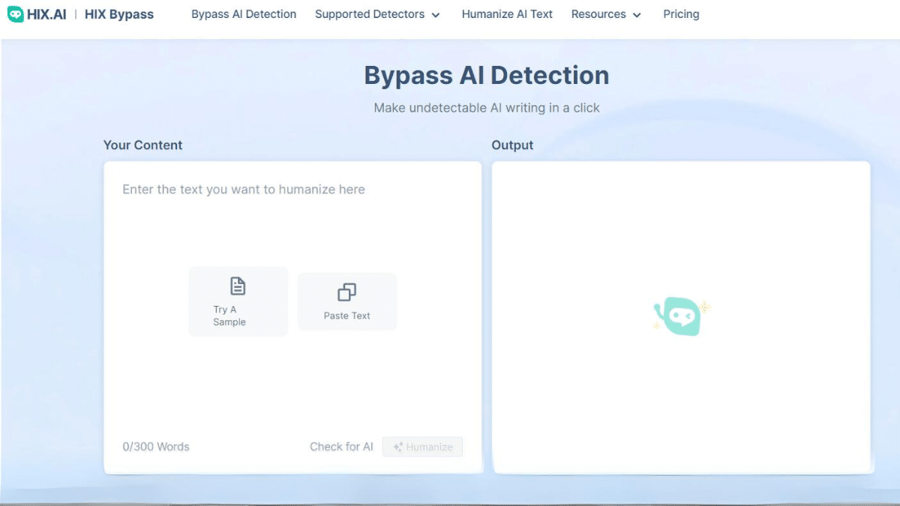Screen dimensions: 900x506
Task: Click the Try A Sample document icon
Action: [238, 286]
